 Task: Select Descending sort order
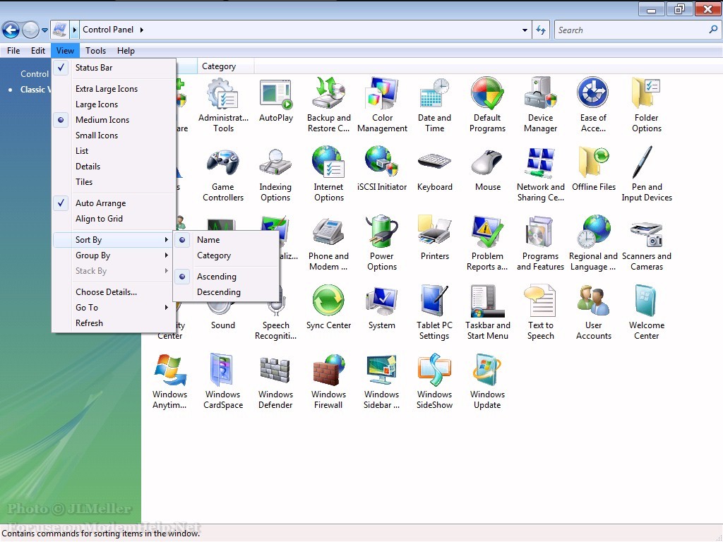click(x=218, y=292)
